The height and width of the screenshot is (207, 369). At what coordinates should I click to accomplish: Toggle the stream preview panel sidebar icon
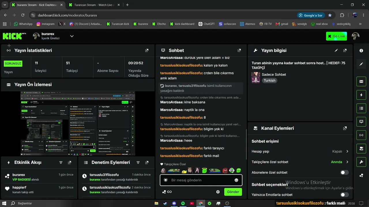[x=361, y=82]
